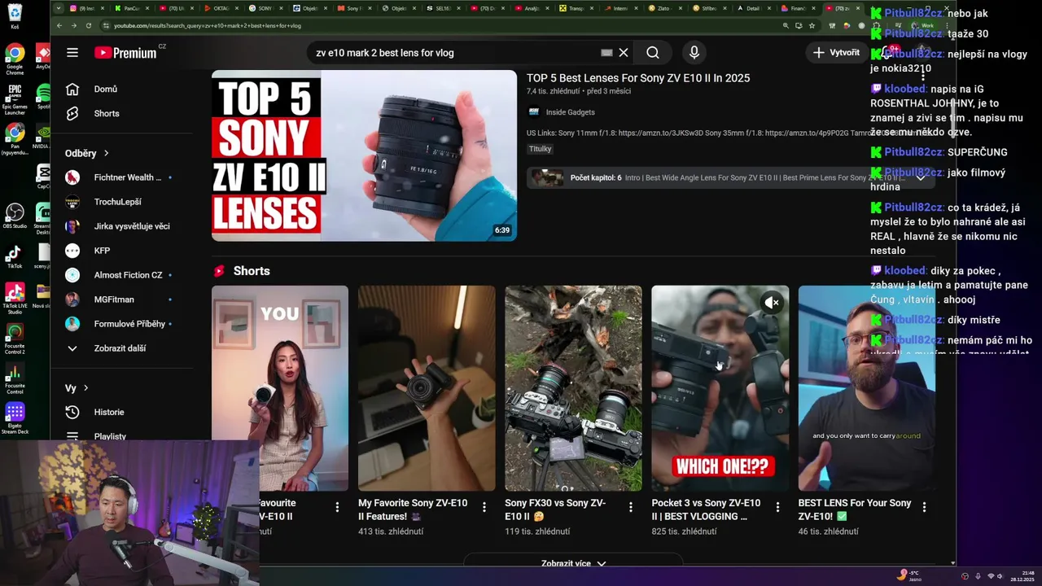Unmute the Pocket 3 vs Sony short preview
Viewport: 1042px width, 586px height.
coord(772,303)
